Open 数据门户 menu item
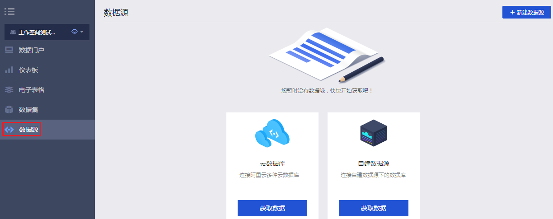Screen dimensions: 553x219 [x=47, y=50]
